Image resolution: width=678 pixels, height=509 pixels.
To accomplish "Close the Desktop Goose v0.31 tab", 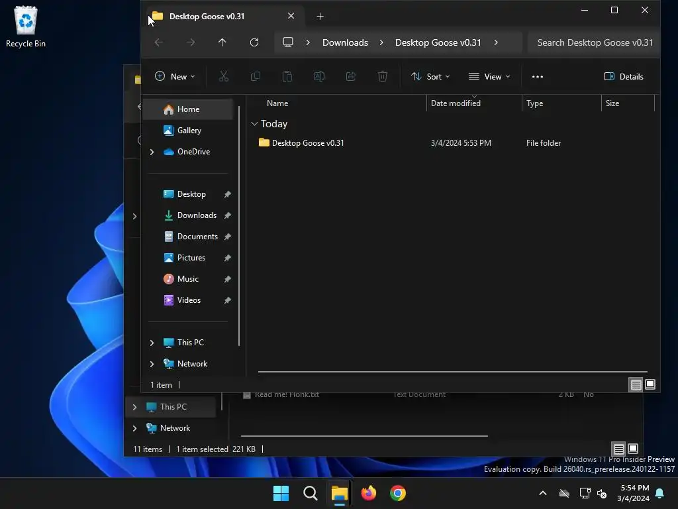I will [x=291, y=16].
